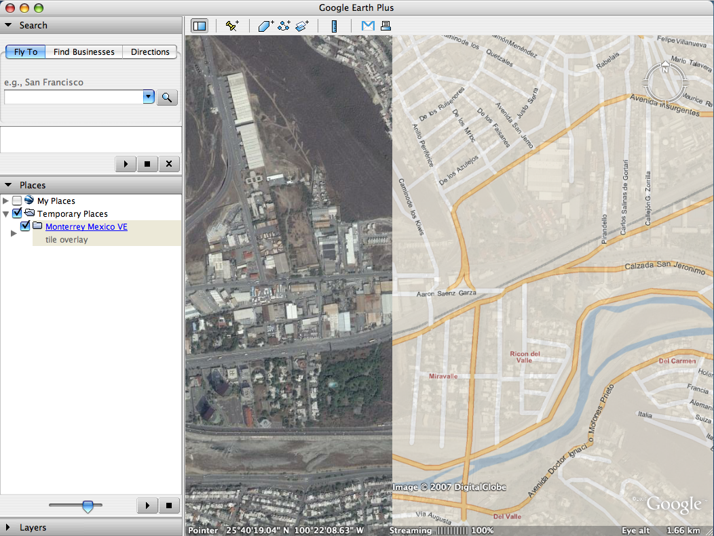
Task: Click the Monterrey Mexico VE folder icon
Action: (x=37, y=226)
